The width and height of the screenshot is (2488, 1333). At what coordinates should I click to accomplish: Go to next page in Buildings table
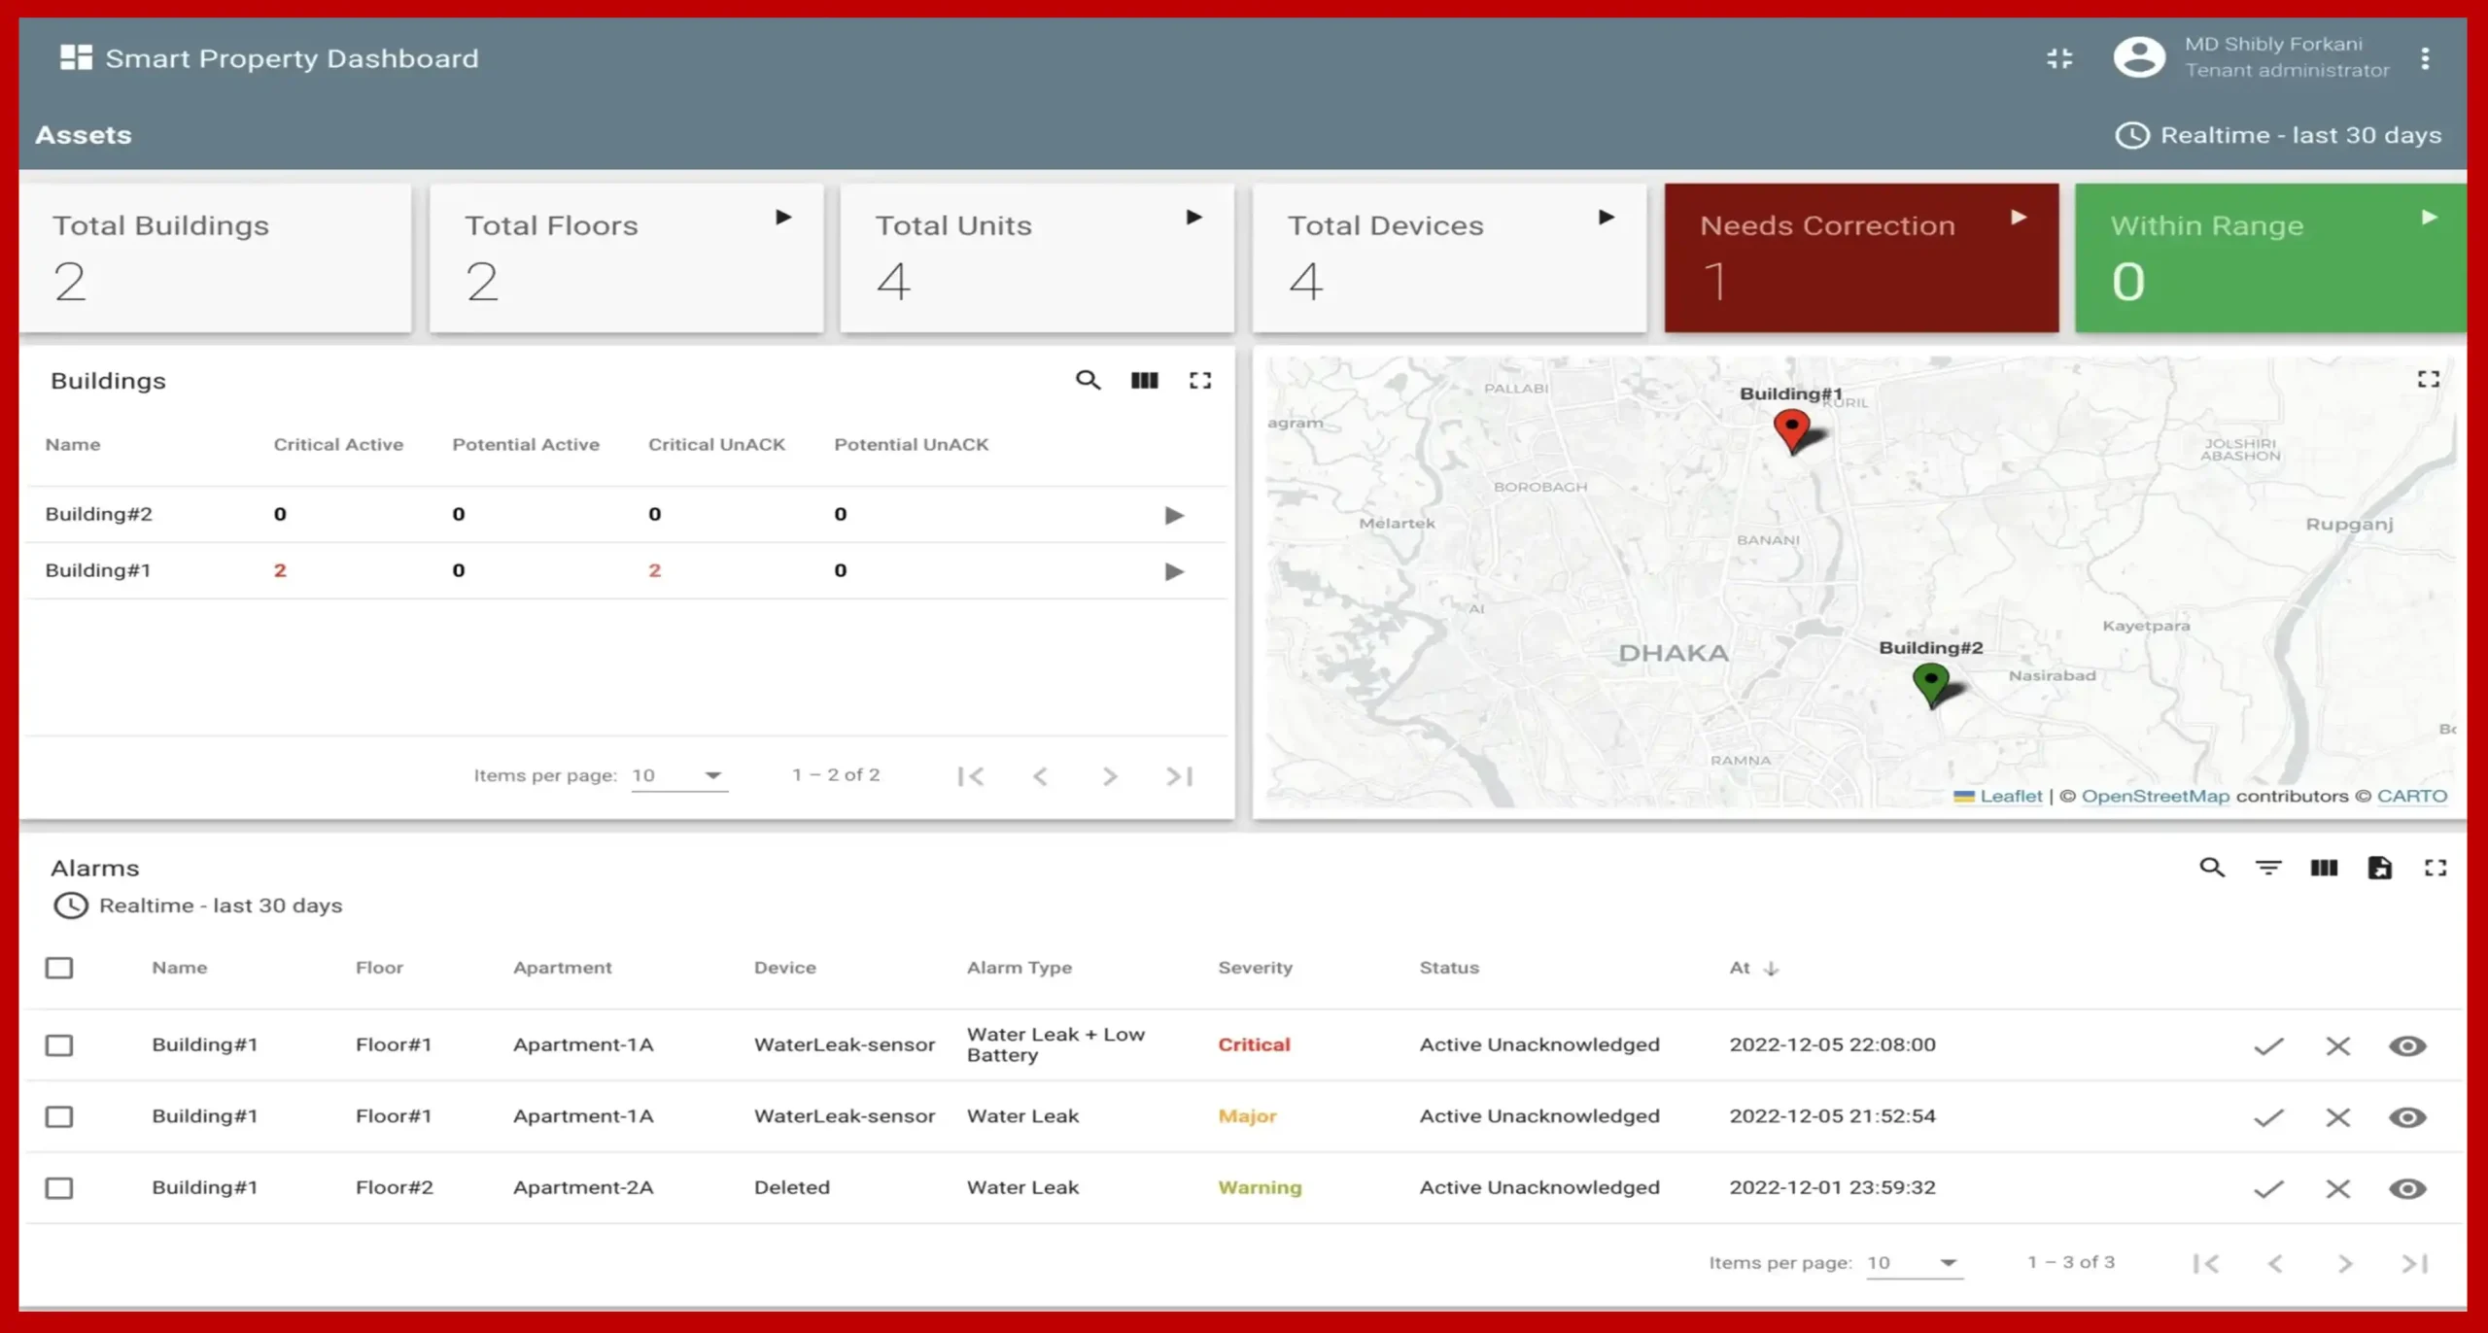pyautogui.click(x=1110, y=776)
